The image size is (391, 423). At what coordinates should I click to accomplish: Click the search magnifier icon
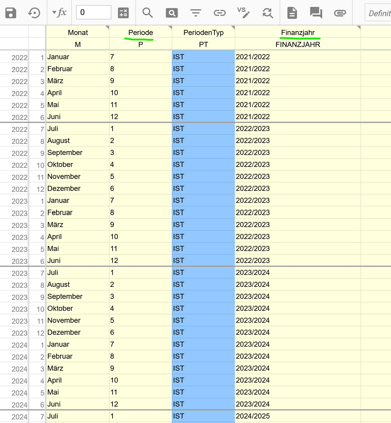(x=148, y=12)
